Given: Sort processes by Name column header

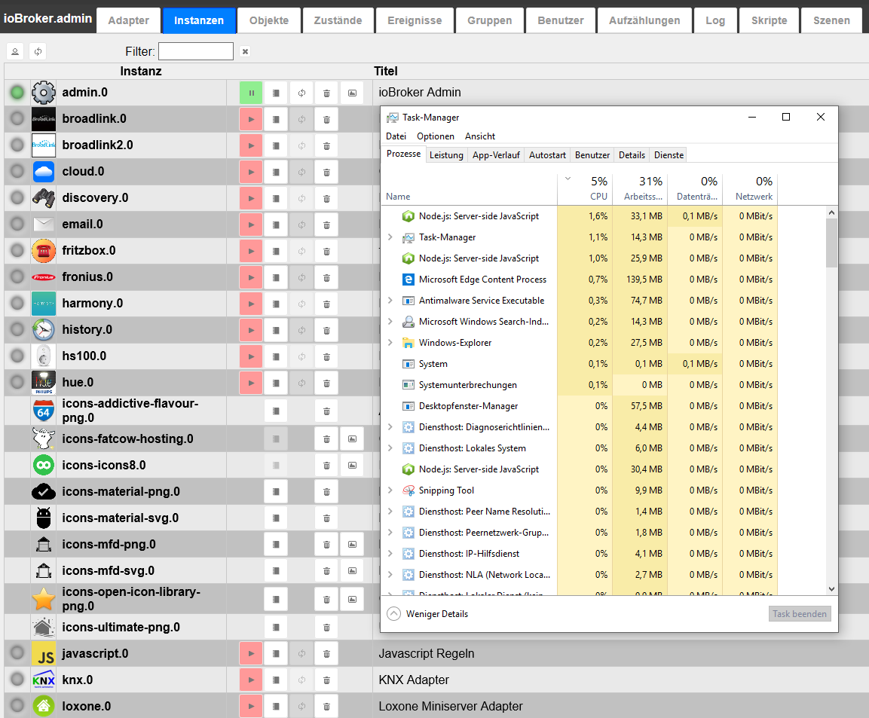Looking at the screenshot, I should [x=470, y=188].
